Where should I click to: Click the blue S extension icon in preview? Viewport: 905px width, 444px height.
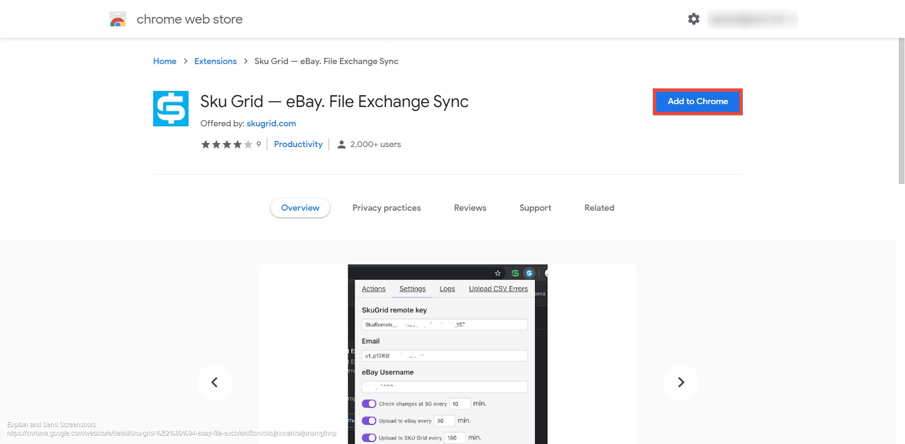(529, 273)
